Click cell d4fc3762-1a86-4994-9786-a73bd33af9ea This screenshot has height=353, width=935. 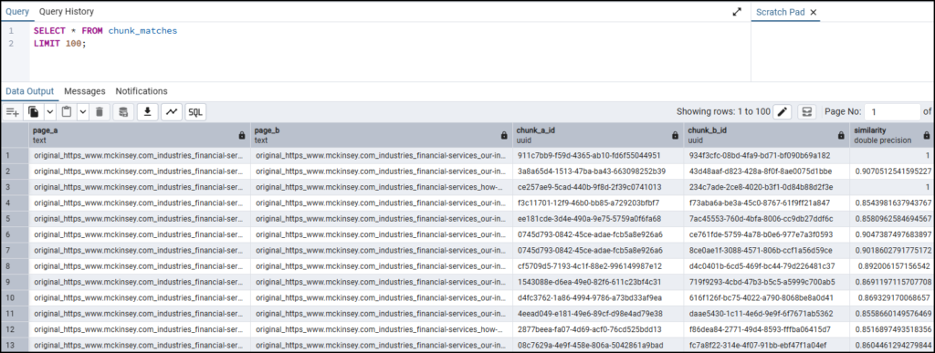(x=598, y=297)
